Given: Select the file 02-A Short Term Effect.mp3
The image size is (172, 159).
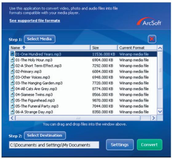Looking at the screenshot, I should tap(38, 66).
